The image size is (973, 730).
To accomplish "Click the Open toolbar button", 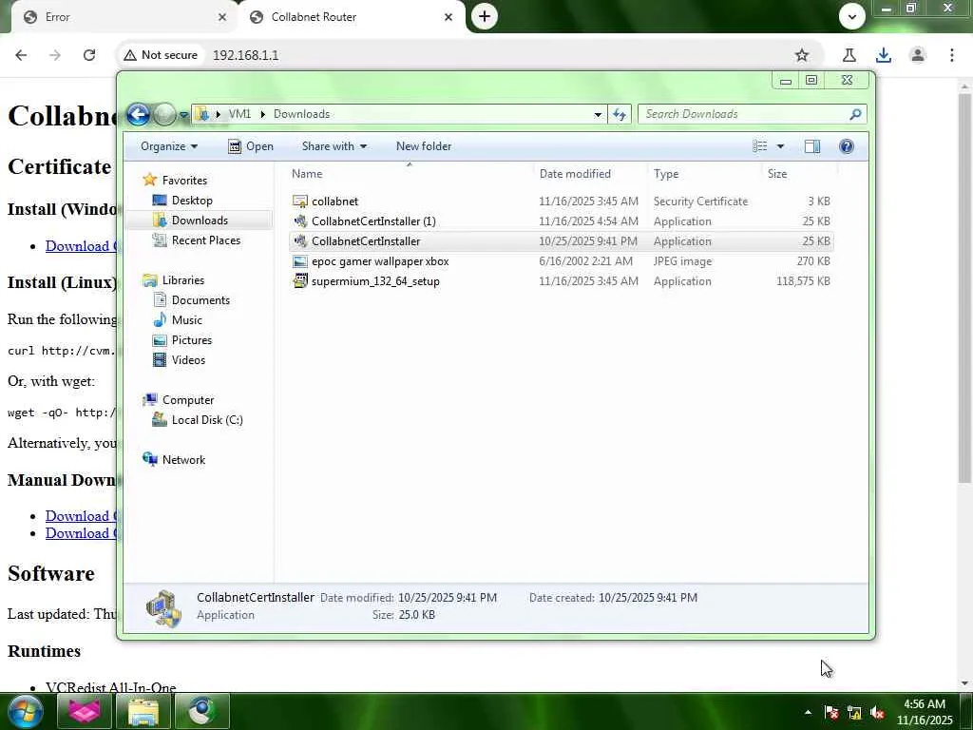I will tap(251, 146).
